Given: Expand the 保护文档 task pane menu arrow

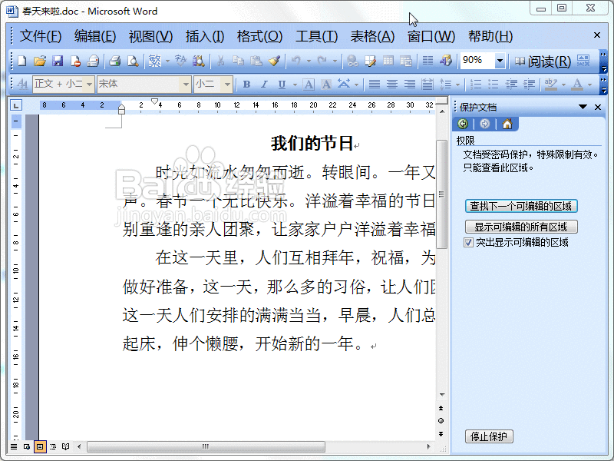Looking at the screenshot, I should (583, 107).
